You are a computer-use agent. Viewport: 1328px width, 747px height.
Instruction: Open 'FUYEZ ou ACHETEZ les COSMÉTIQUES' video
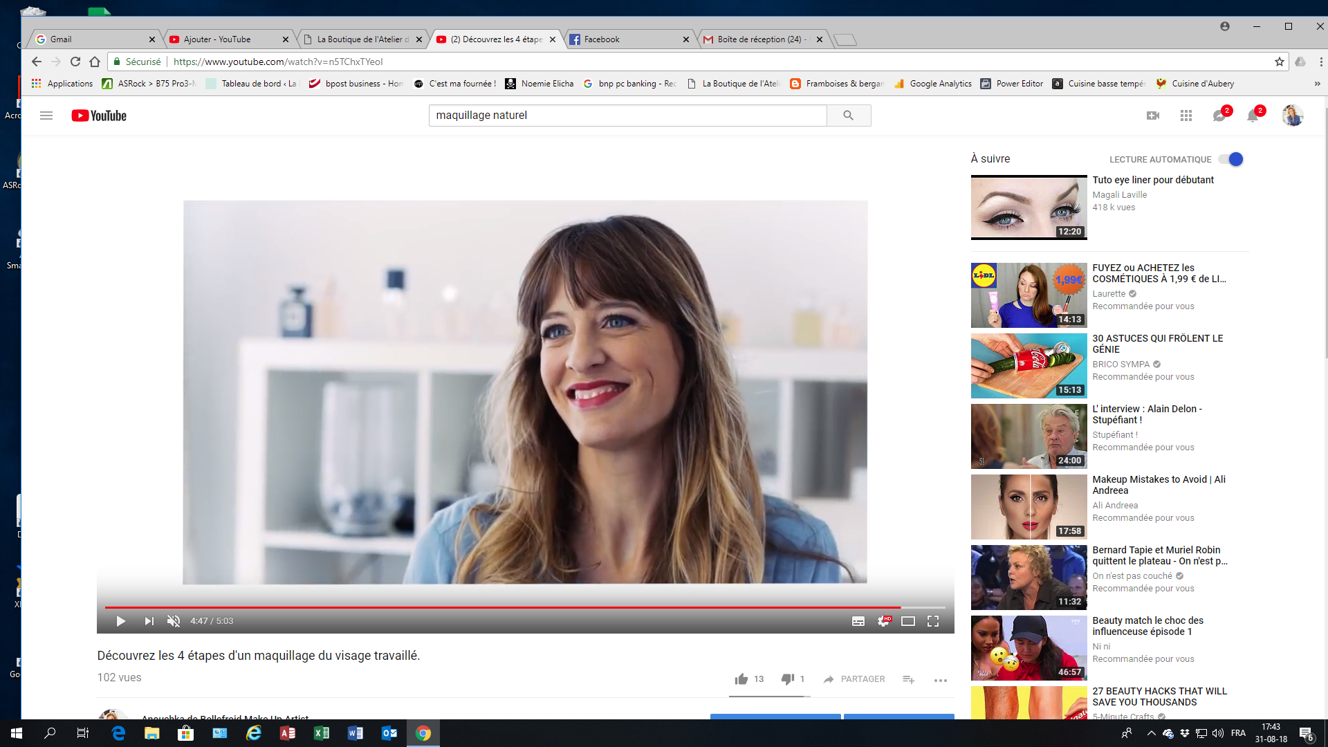[x=1159, y=273]
